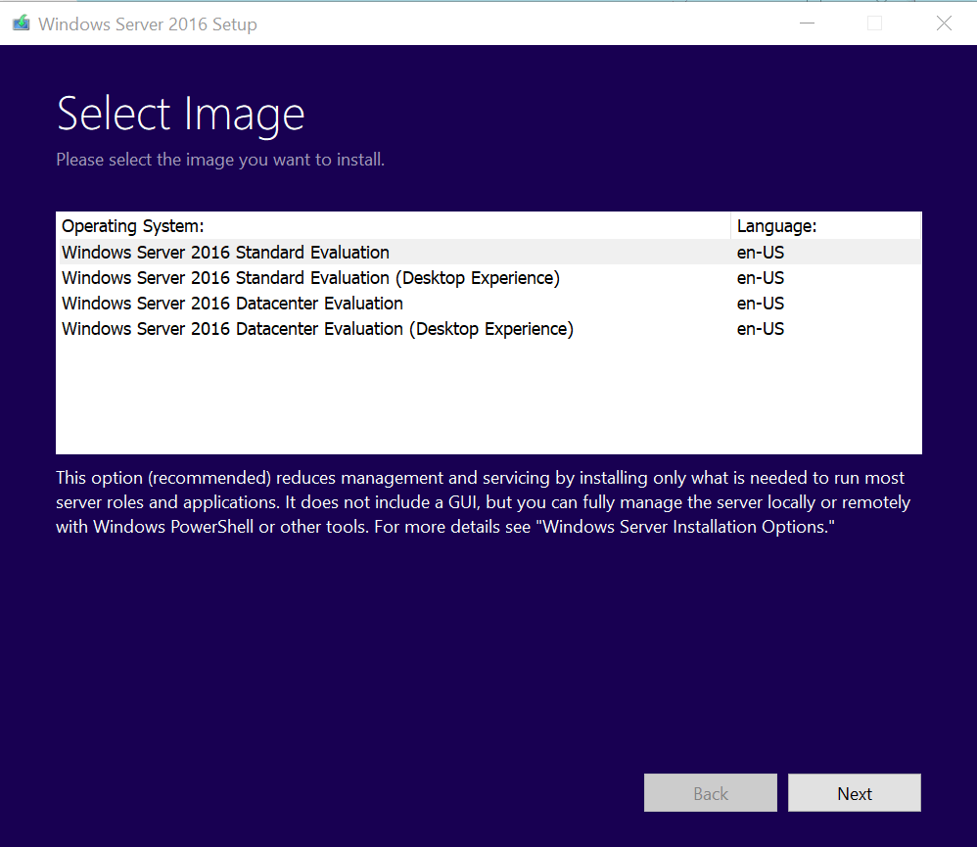
Task: Select Windows Server 2016 Datacenter Evaluation
Action: pos(488,303)
